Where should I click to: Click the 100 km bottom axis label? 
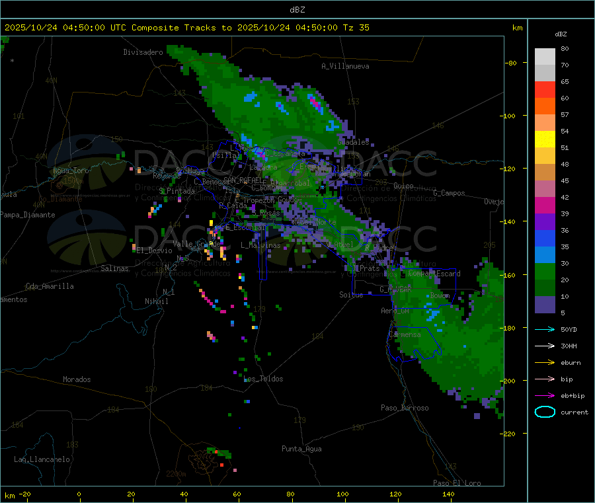click(342, 494)
